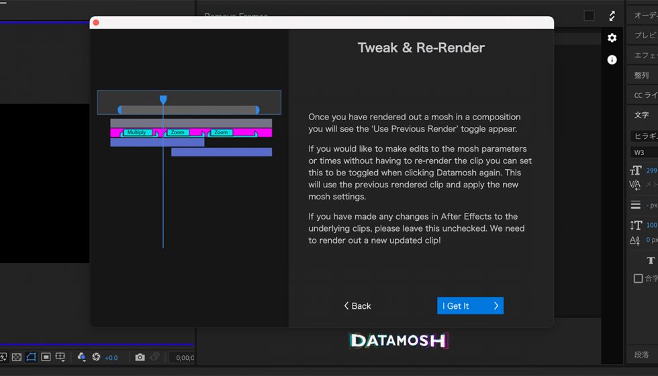The image size is (658, 376).
Task: Toggle the 合字 ligatures checkbox
Action: click(638, 278)
